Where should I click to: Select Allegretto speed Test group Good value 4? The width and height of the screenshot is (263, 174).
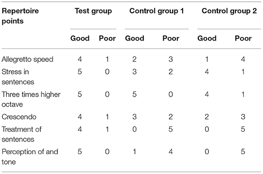(x=80, y=59)
